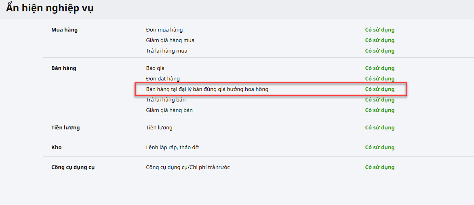The height and width of the screenshot is (205, 474).
Task: Select the Kho section heading
Action: click(x=57, y=148)
